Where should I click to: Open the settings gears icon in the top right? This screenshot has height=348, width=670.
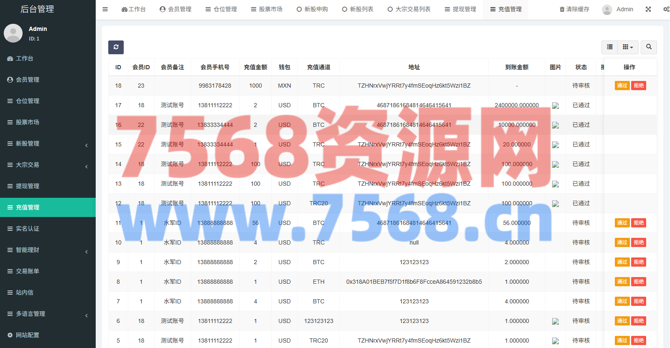pyautogui.click(x=666, y=9)
